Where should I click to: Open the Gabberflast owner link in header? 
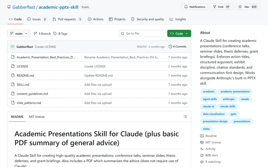tap(24, 7)
